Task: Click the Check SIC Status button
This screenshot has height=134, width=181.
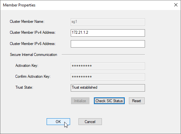Action: (109, 101)
